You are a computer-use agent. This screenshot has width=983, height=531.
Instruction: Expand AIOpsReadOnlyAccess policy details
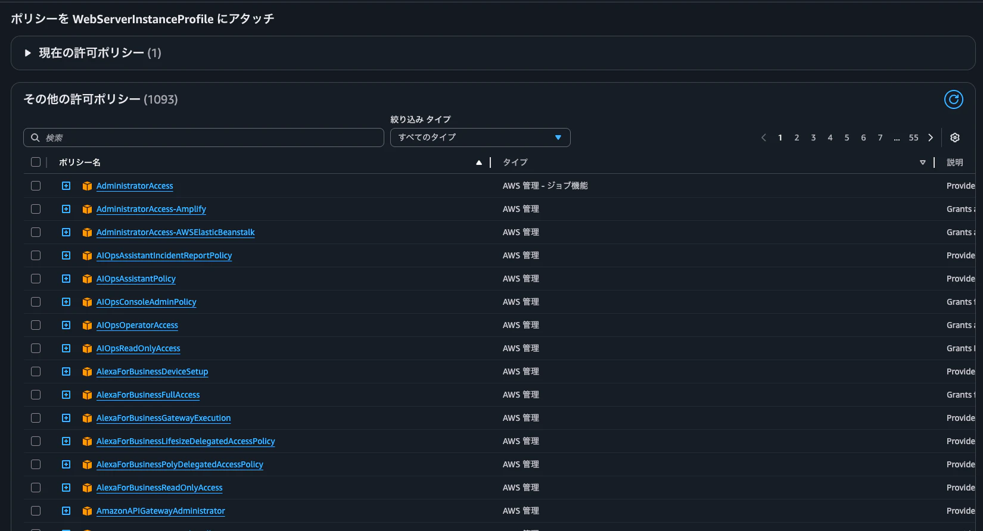(66, 348)
